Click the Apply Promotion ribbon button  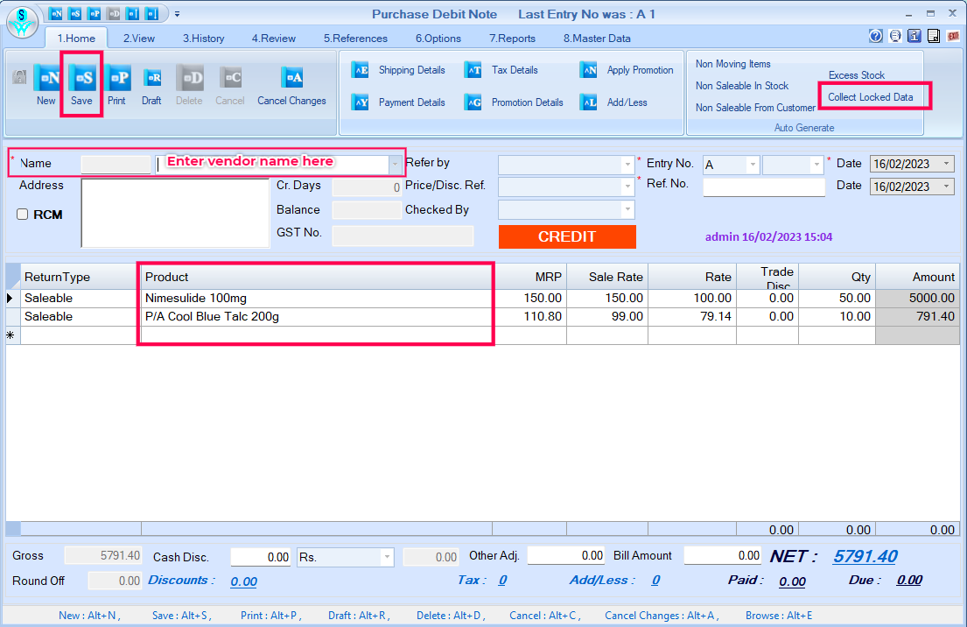(x=627, y=70)
